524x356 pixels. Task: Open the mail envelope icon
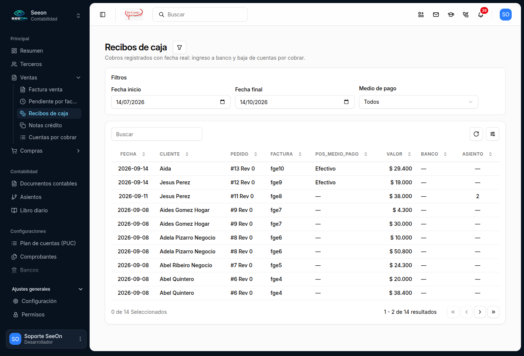coord(436,15)
